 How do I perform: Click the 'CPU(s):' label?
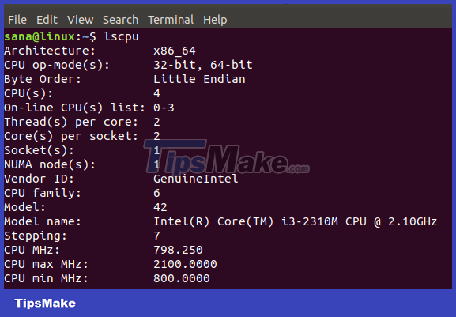pyautogui.click(x=28, y=93)
